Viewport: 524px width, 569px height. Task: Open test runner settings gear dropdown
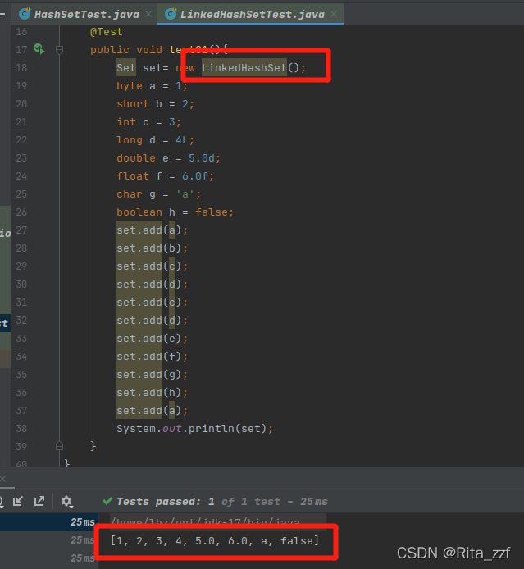tap(66, 502)
